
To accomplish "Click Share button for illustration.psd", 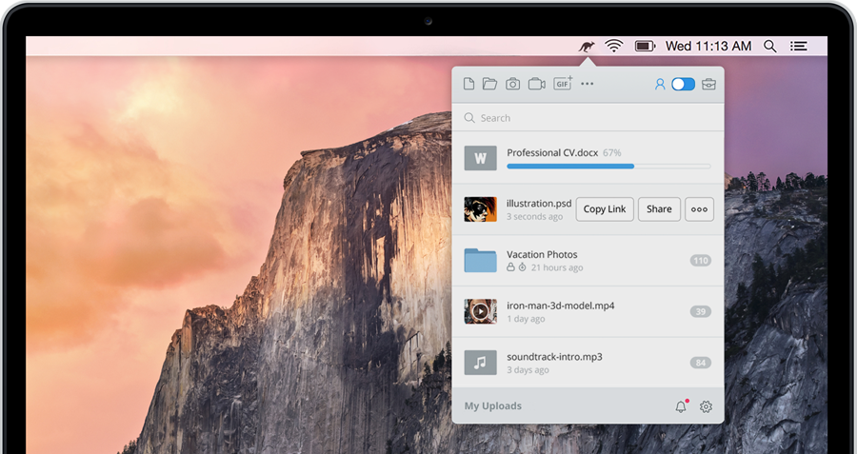I will pyautogui.click(x=659, y=209).
